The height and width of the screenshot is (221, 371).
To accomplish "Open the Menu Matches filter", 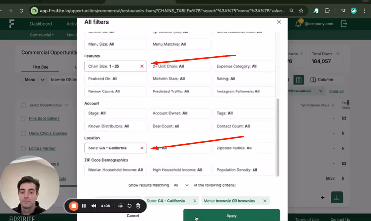I will click(180, 44).
